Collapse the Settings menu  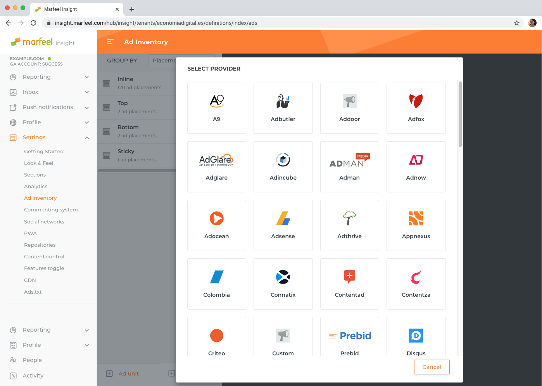(50, 137)
